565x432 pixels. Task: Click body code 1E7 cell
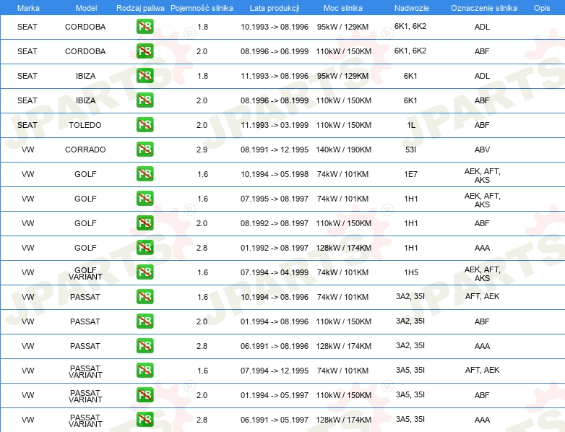(x=411, y=174)
